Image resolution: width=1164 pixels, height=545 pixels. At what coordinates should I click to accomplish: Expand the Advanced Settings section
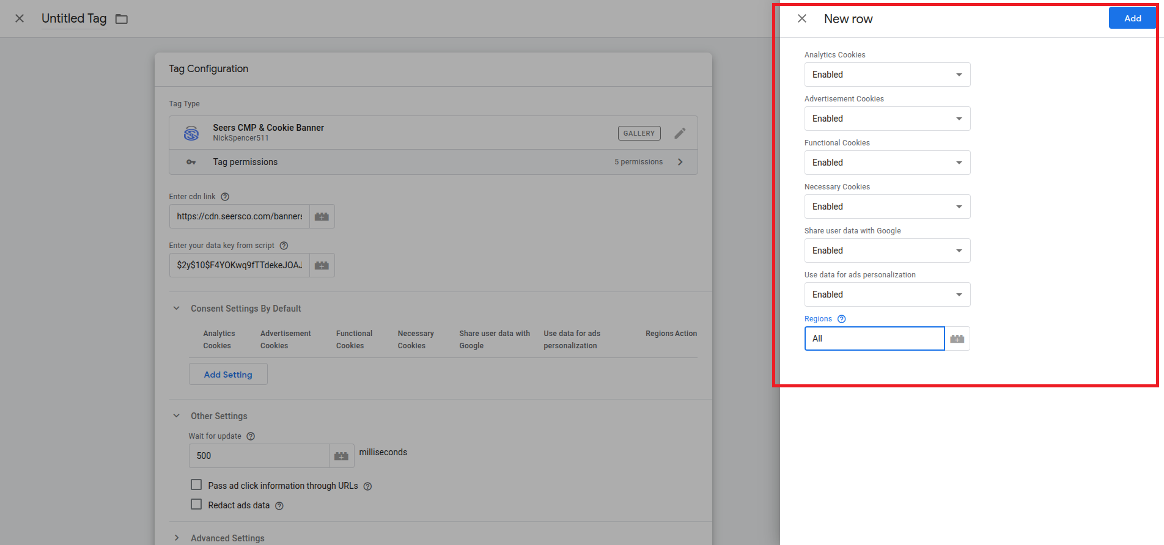click(x=177, y=538)
